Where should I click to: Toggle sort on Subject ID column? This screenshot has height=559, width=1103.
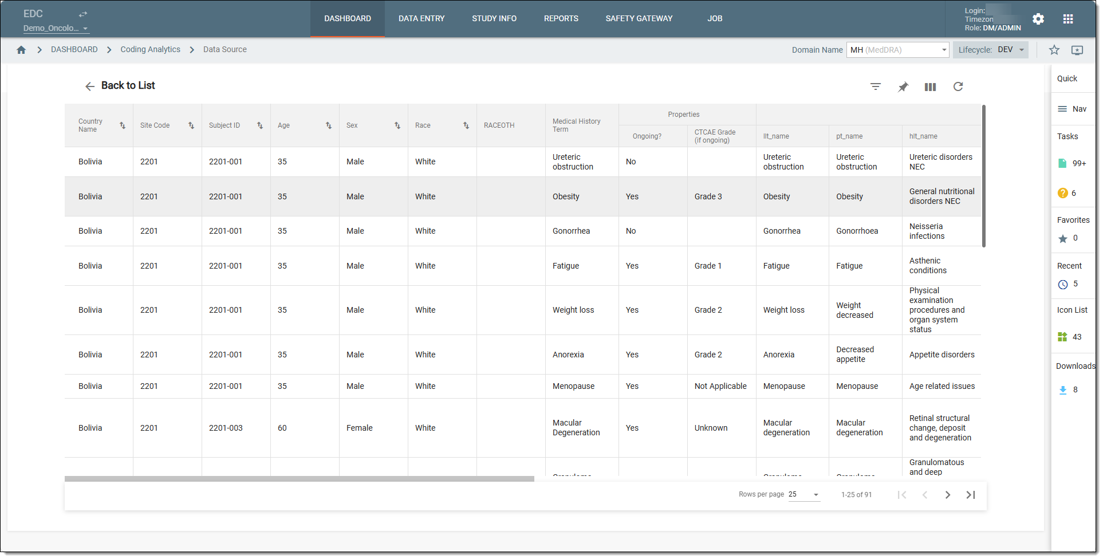point(260,125)
